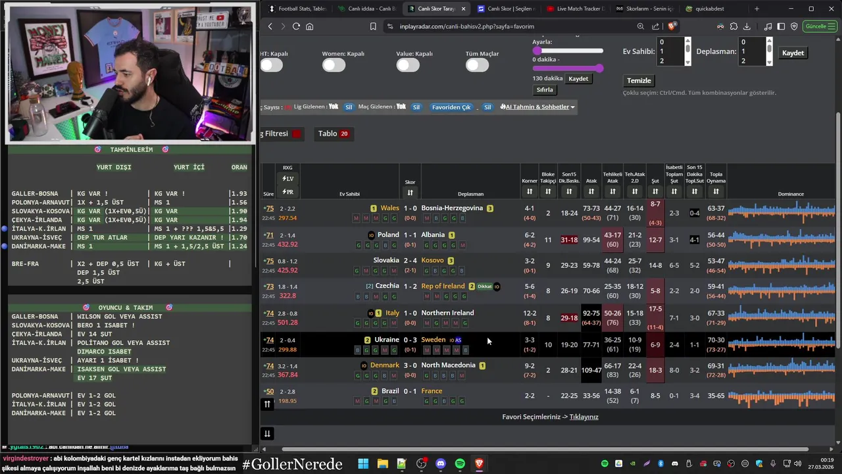Open File Explorer from taskbar
This screenshot has width=842, height=474.
click(382, 463)
